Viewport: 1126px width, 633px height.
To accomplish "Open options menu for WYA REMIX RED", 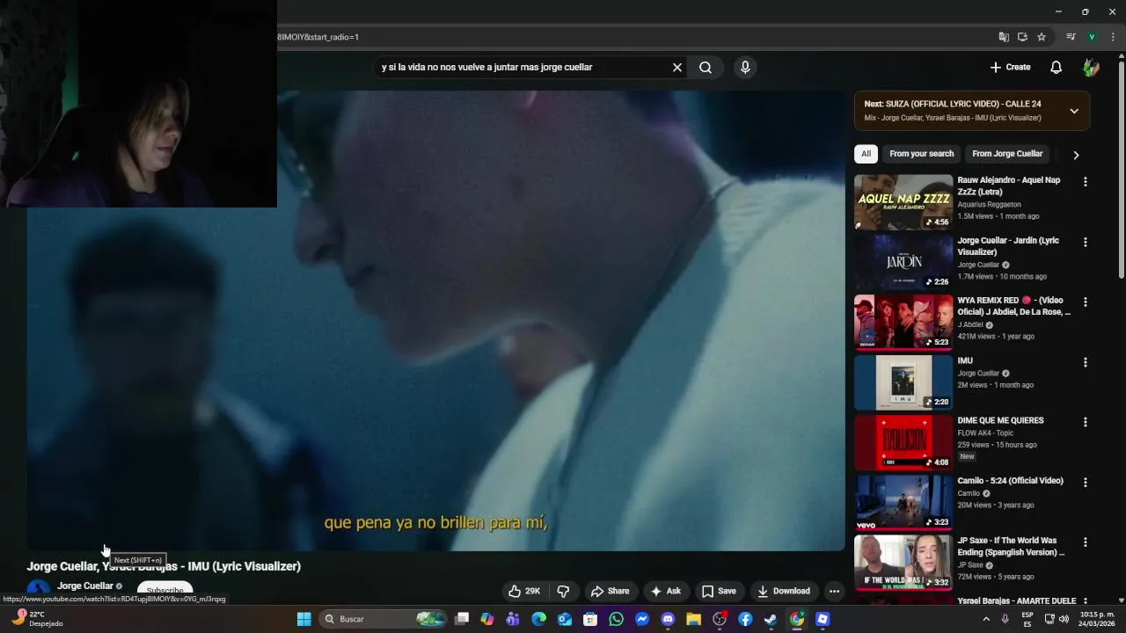I will click(1086, 302).
